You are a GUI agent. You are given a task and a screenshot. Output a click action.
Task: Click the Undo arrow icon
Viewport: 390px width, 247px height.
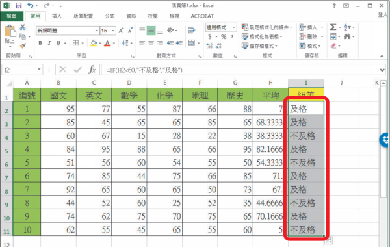30,5
